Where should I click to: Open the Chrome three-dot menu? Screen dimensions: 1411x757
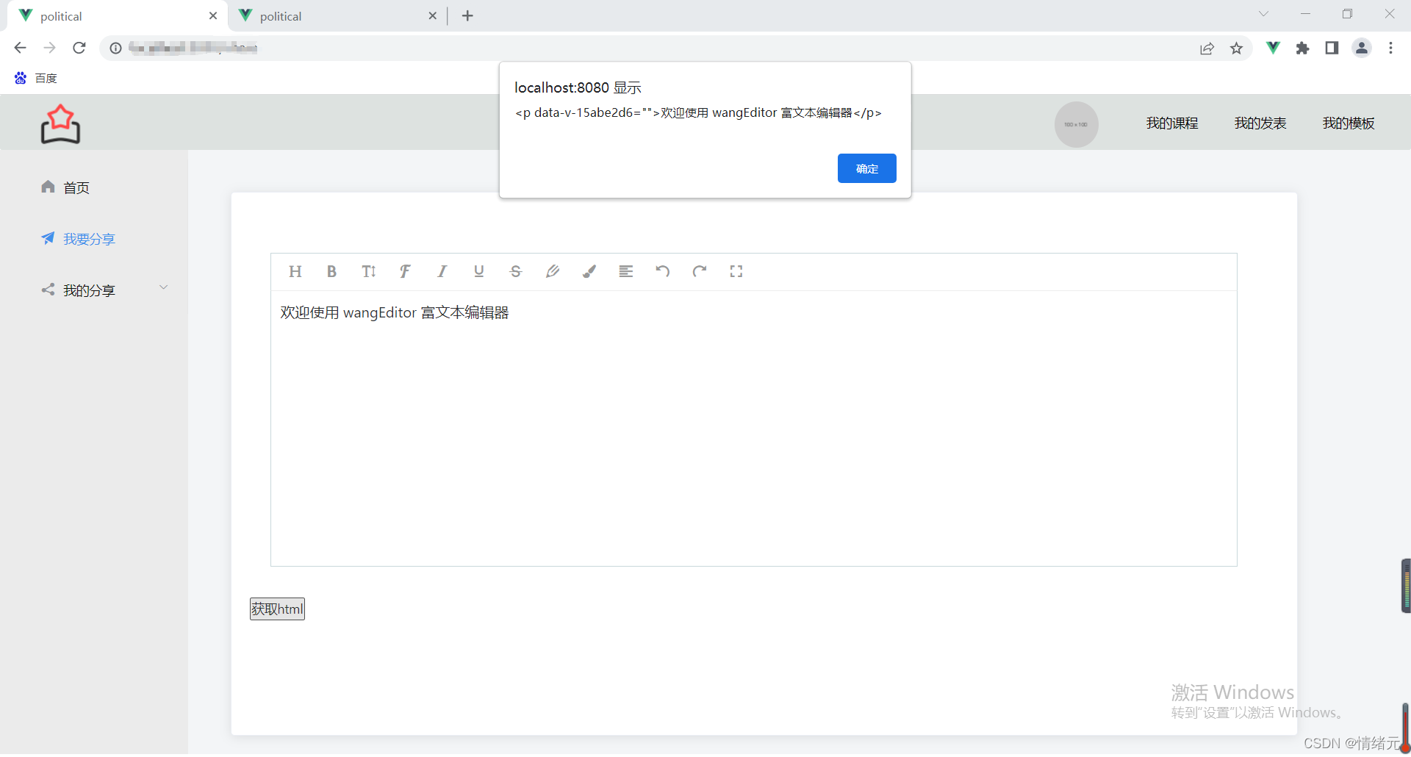[x=1390, y=48]
